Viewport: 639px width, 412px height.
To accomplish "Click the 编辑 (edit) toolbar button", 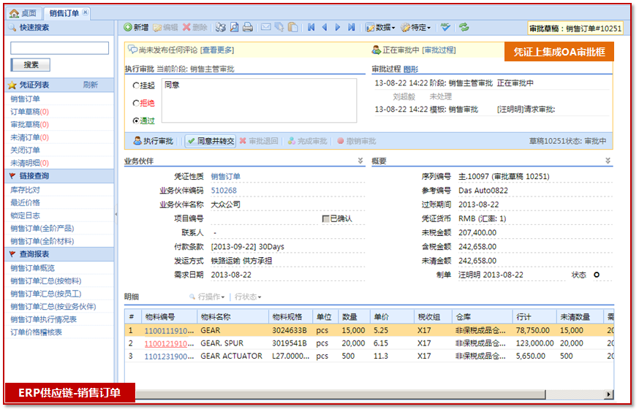I will 165,27.
